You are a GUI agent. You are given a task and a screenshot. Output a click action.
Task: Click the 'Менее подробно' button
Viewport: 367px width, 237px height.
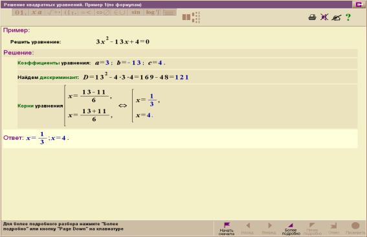click(x=312, y=229)
